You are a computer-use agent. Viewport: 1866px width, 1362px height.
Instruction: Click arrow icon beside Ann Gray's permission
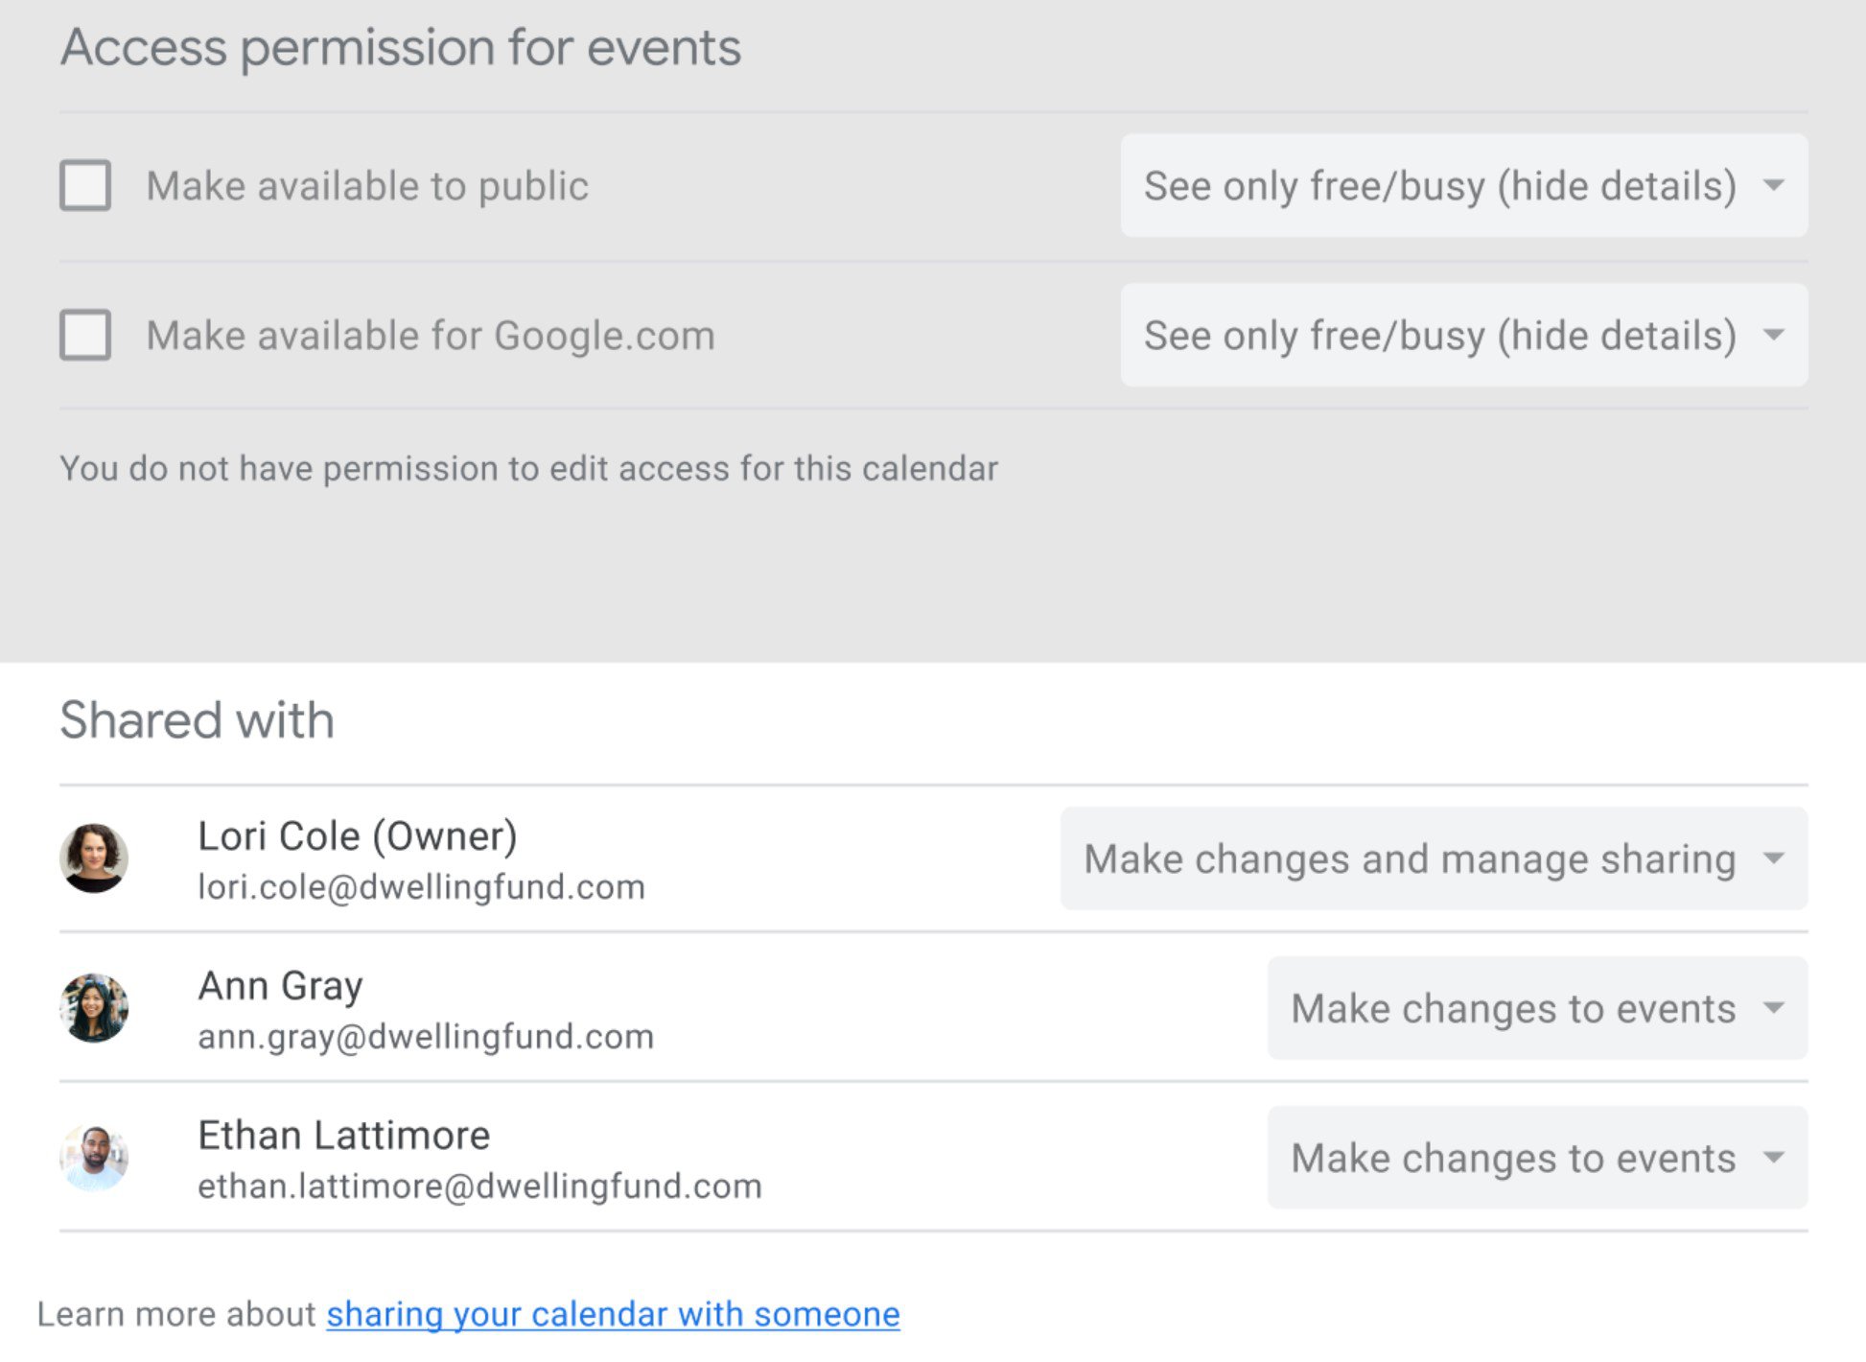[x=1774, y=1008]
